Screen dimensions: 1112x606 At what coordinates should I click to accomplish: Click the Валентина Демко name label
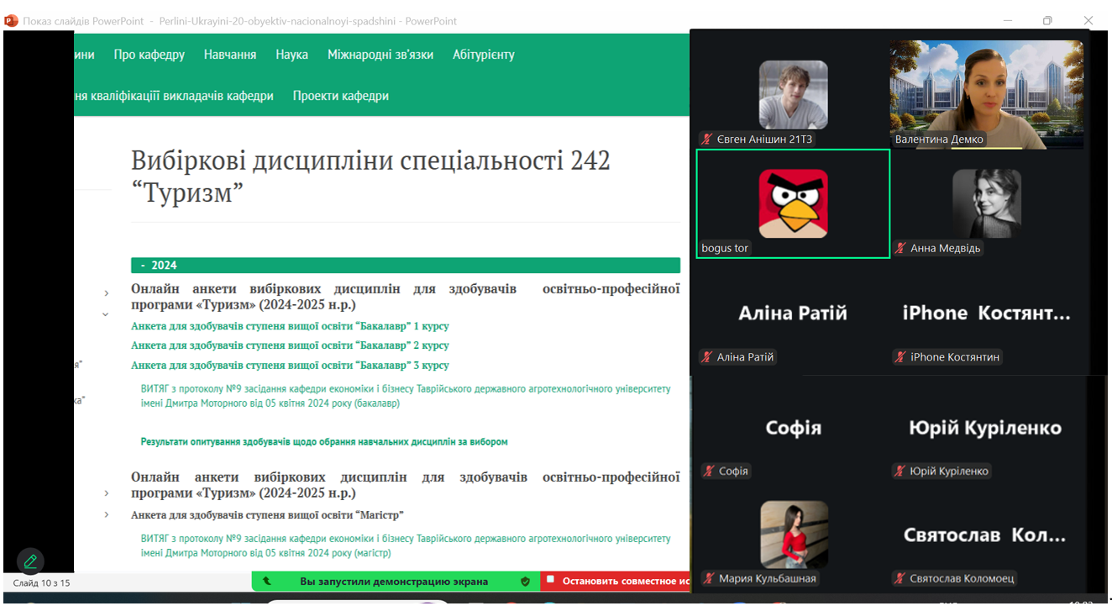pyautogui.click(x=939, y=140)
